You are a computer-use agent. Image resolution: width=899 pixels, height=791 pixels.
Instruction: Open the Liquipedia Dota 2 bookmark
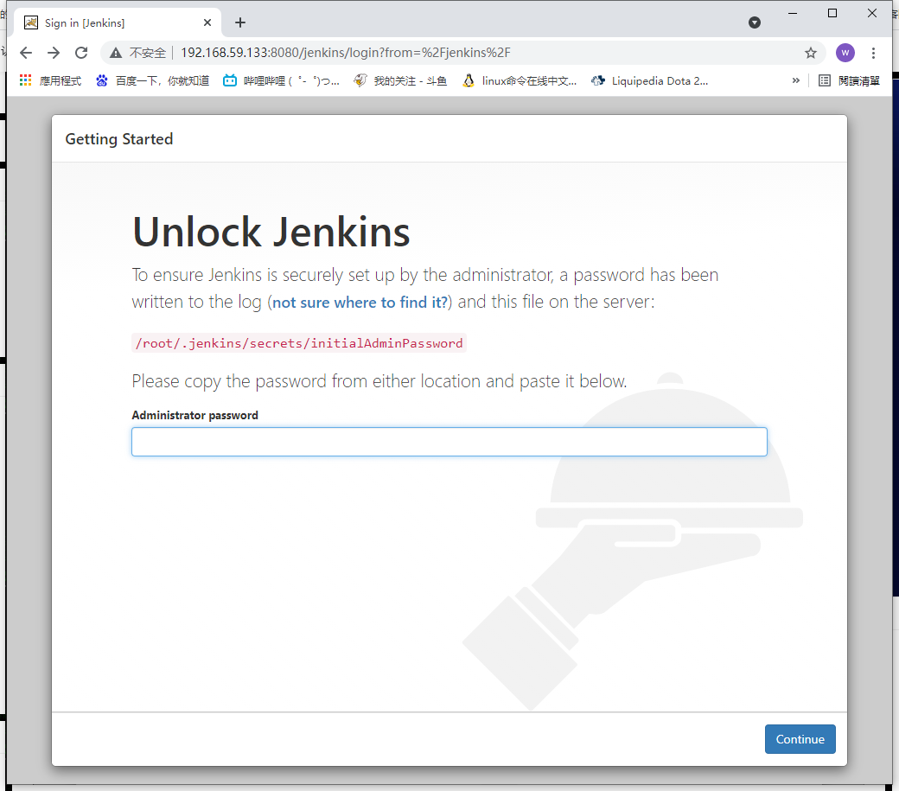point(649,80)
